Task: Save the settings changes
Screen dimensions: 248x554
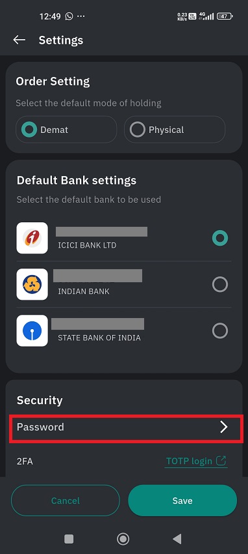Action: pyautogui.click(x=182, y=501)
